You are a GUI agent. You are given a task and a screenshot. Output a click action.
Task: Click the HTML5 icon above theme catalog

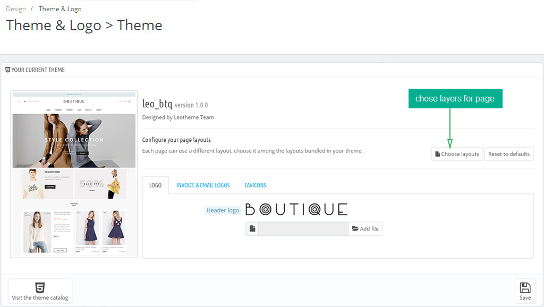point(40,288)
